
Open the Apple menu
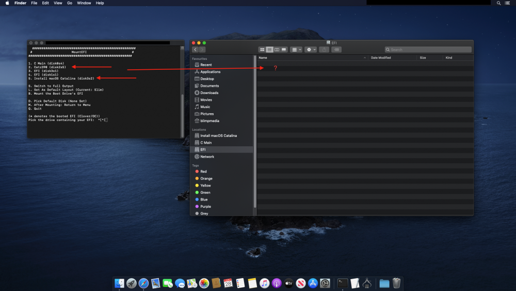(7, 3)
